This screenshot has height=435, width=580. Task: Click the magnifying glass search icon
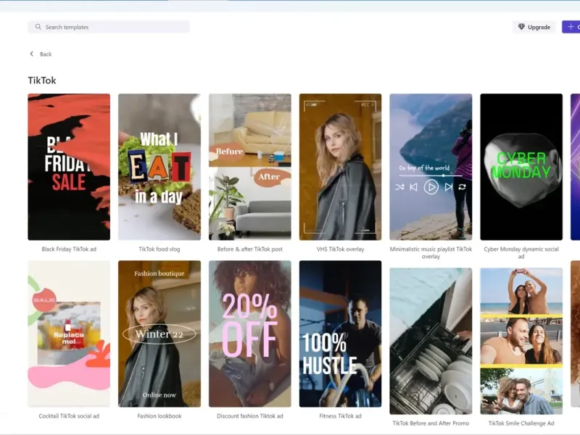pos(38,27)
